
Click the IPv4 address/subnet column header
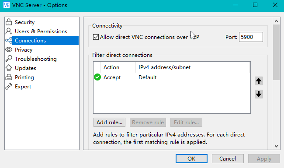[193, 67]
